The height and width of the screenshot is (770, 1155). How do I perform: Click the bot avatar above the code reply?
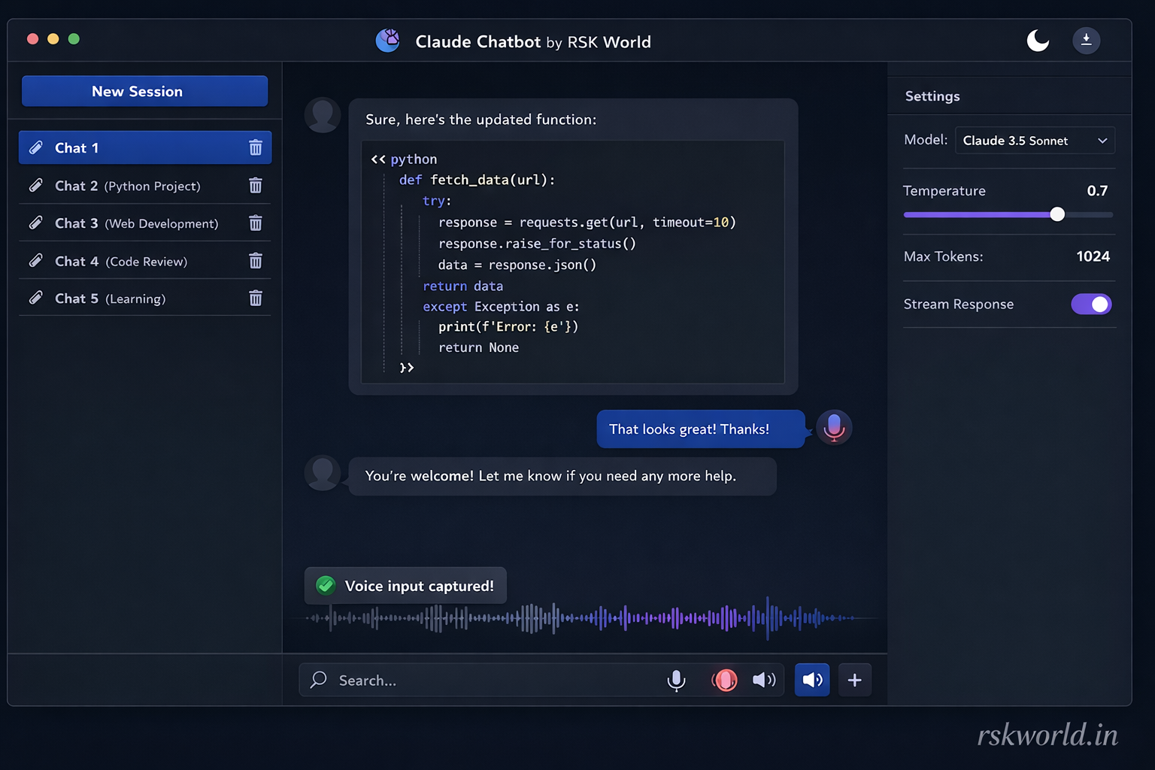click(x=323, y=115)
